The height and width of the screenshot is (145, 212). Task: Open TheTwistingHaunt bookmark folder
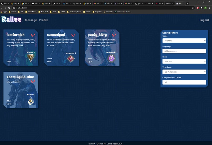74,12
